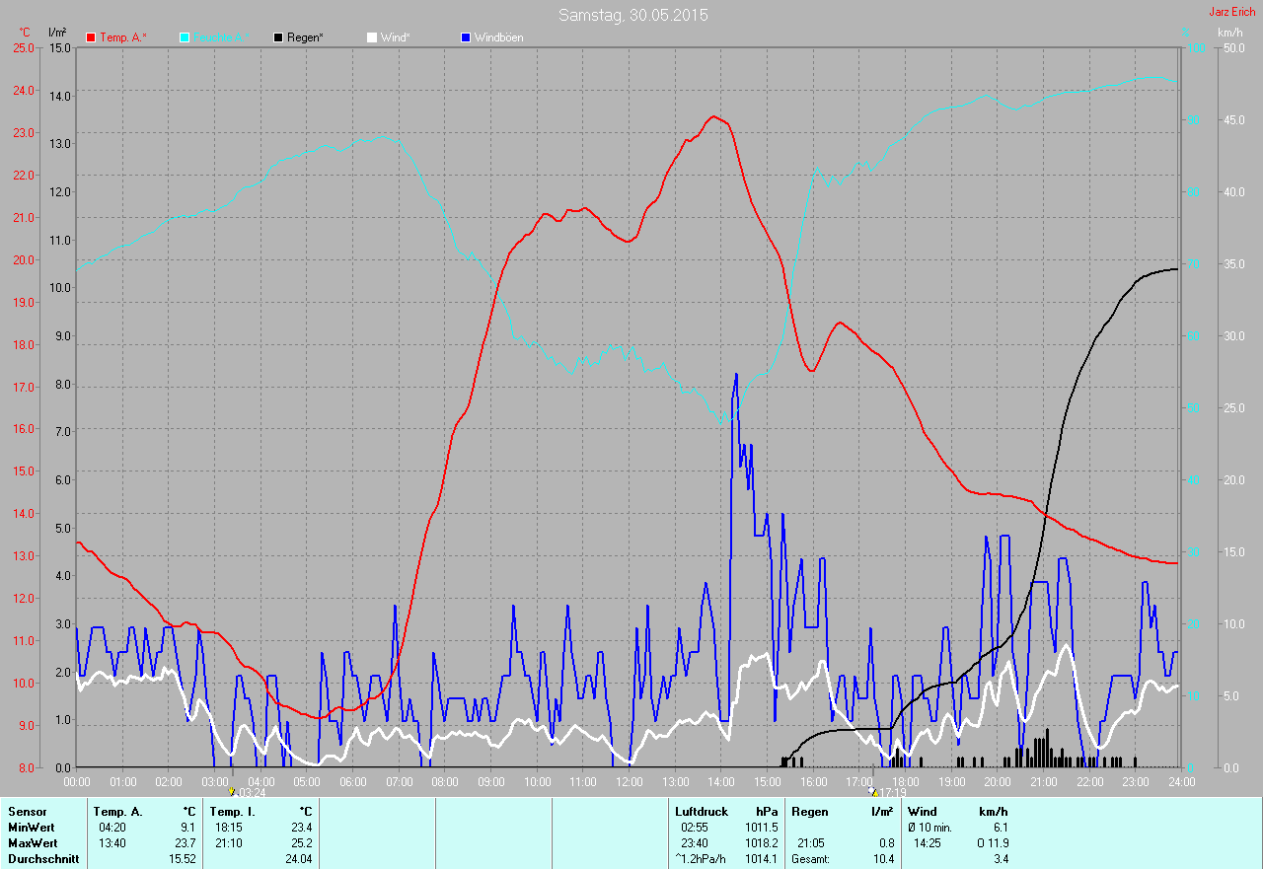Click the '21:10' indoor maximum time
The height and width of the screenshot is (869, 1263).
[x=229, y=843]
